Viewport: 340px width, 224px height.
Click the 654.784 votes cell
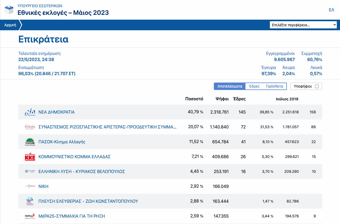tap(220, 142)
